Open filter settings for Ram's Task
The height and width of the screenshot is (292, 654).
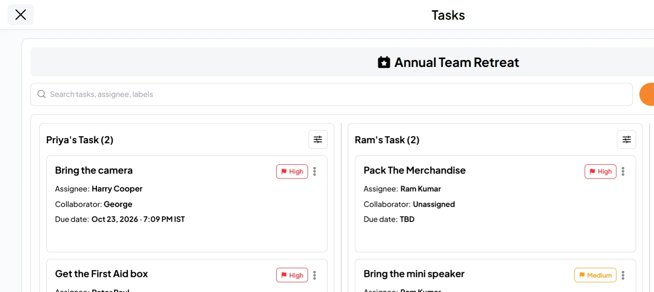[x=626, y=139]
